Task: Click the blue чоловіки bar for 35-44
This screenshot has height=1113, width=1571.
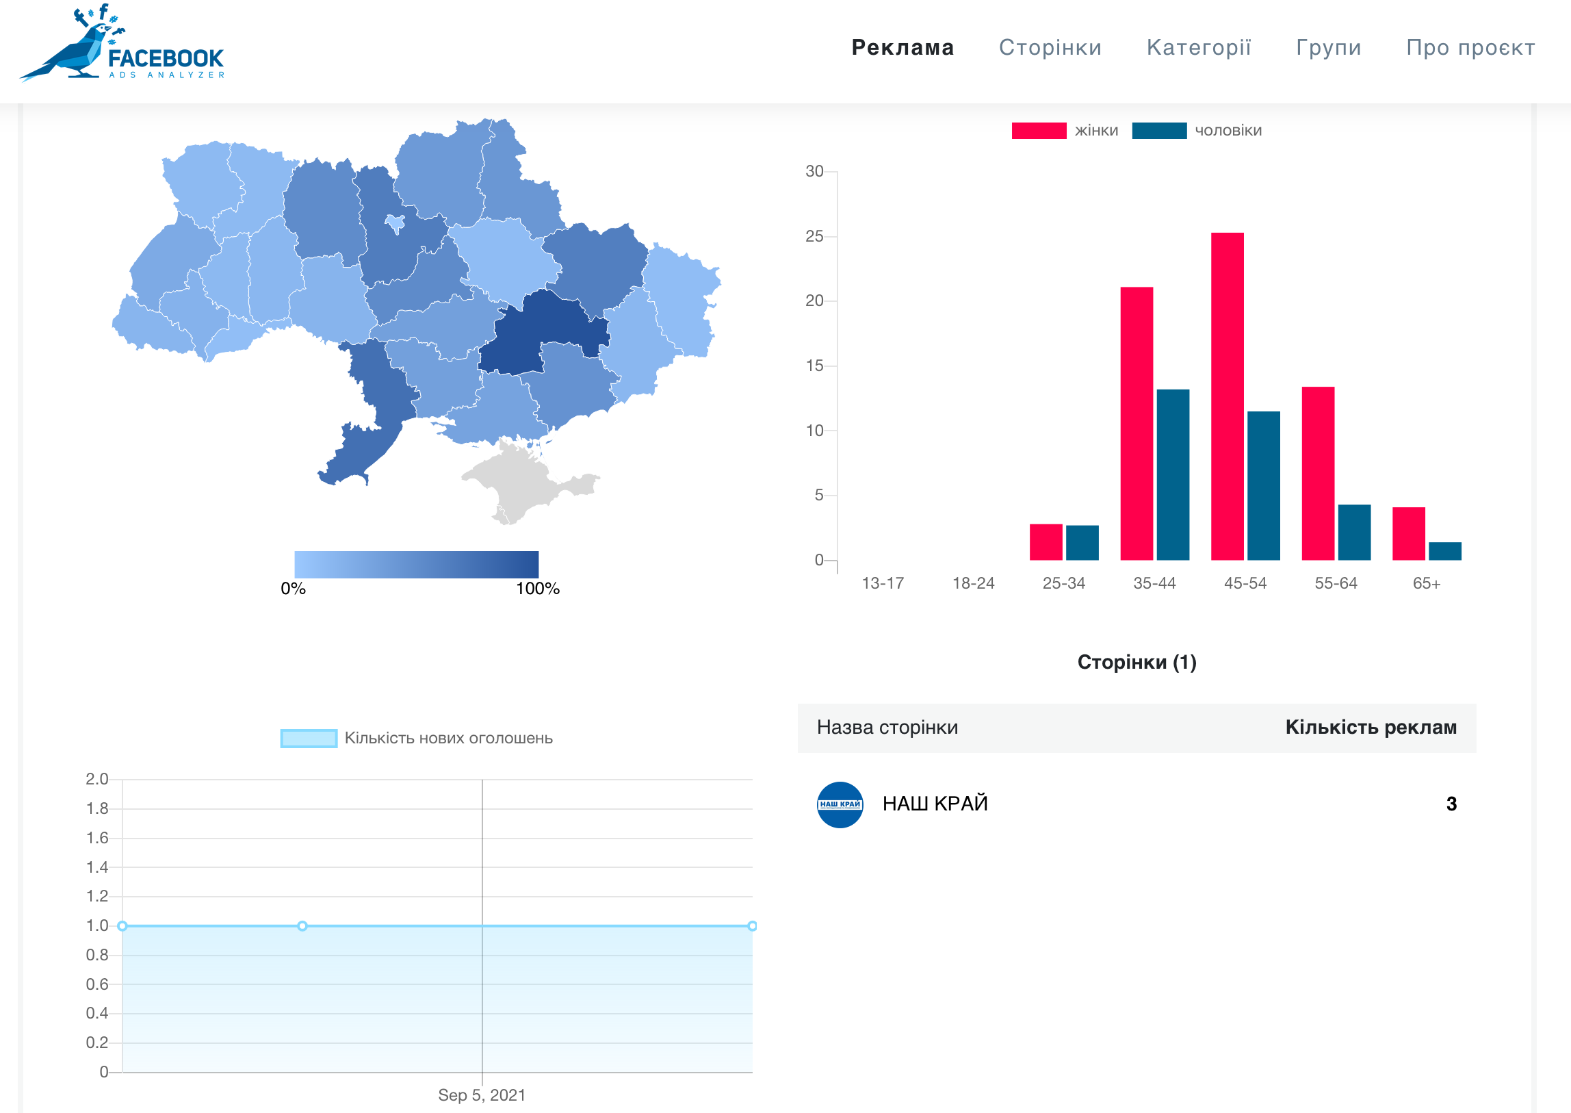Action: 1173,474
